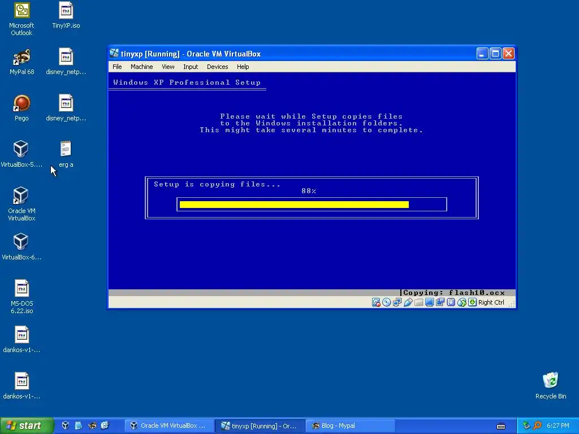The image size is (579, 434).
Task: Click the VirtualBox cube quick launch icon
Action: coord(66,426)
